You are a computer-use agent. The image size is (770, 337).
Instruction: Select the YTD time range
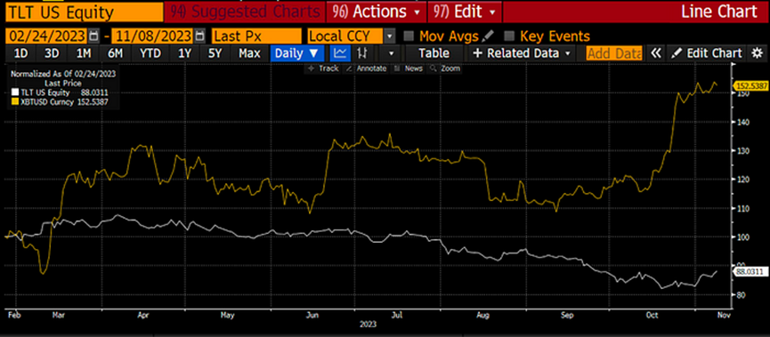(x=150, y=53)
